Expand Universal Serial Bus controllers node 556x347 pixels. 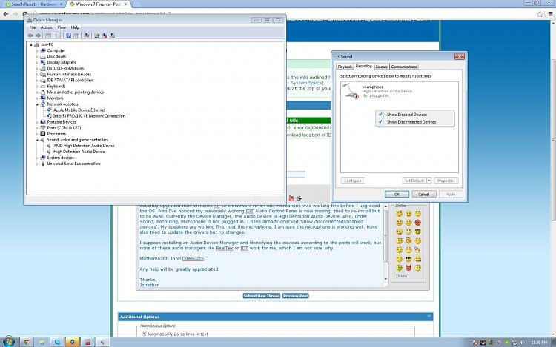click(37, 164)
